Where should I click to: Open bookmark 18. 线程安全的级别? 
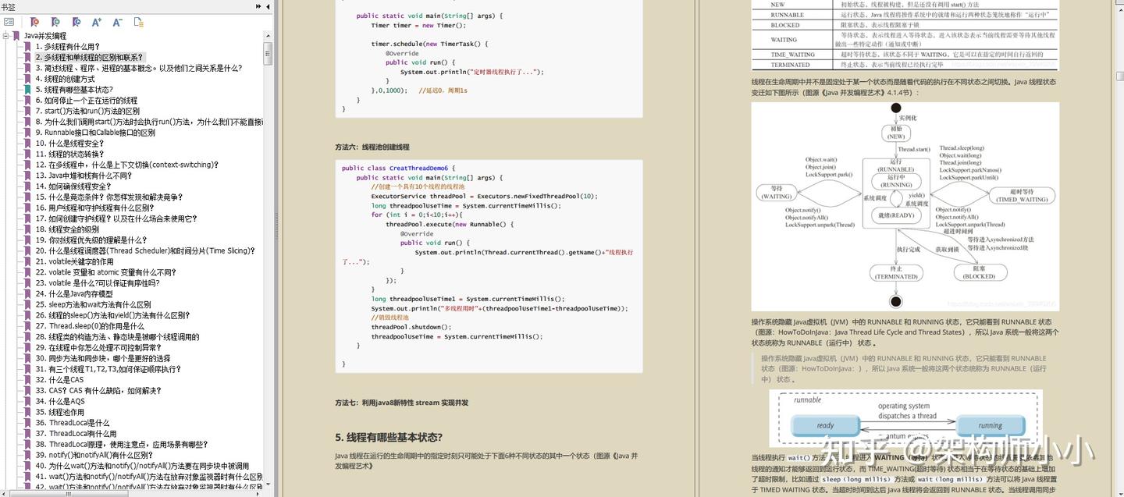click(67, 229)
